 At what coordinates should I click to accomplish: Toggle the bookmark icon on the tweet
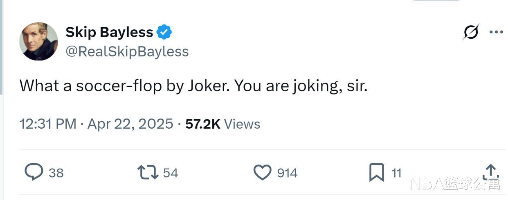[x=377, y=172]
